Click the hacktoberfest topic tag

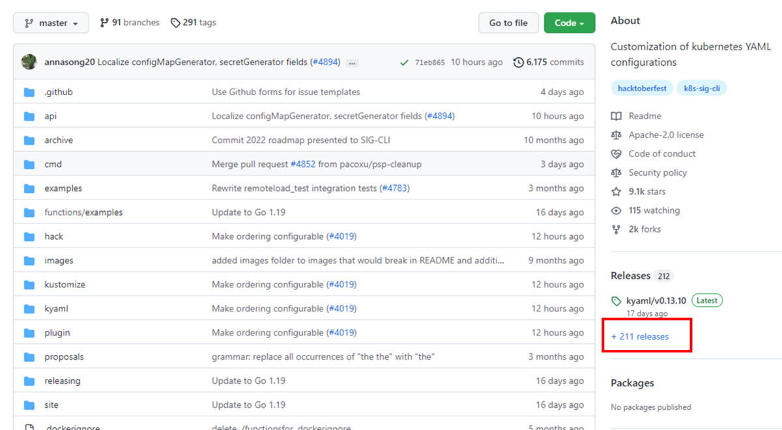642,88
